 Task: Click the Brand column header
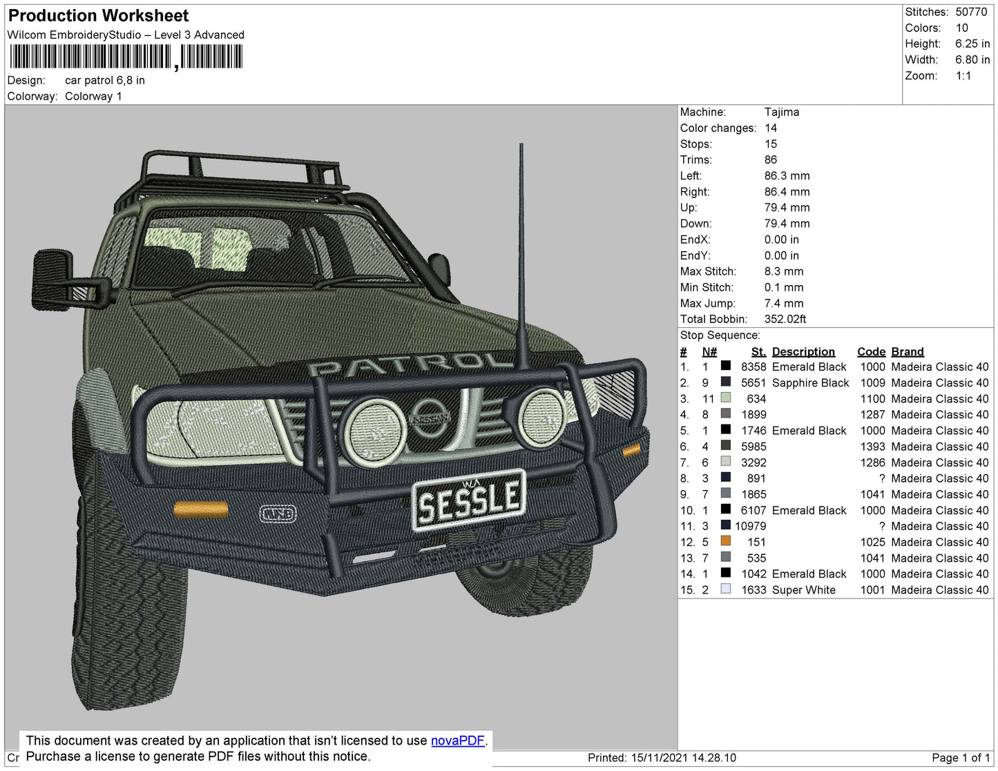pyautogui.click(x=908, y=351)
